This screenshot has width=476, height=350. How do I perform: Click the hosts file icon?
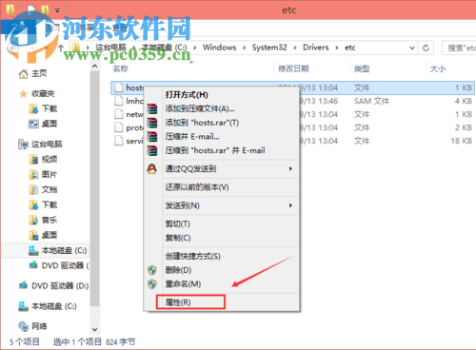click(x=119, y=87)
